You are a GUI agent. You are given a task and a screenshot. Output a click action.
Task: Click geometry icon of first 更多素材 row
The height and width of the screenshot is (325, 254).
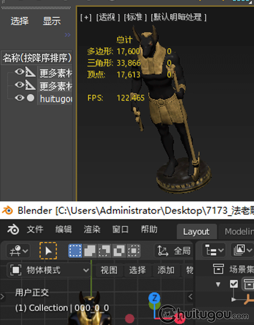30,72
